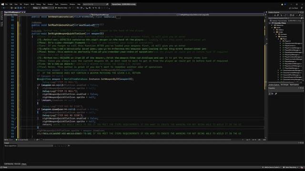
Task: Select PlayerStatsManager.cs in Solution Explorer
Action: (291, 68)
